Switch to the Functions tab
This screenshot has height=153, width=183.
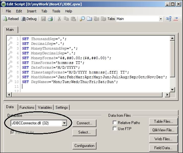point(27,107)
